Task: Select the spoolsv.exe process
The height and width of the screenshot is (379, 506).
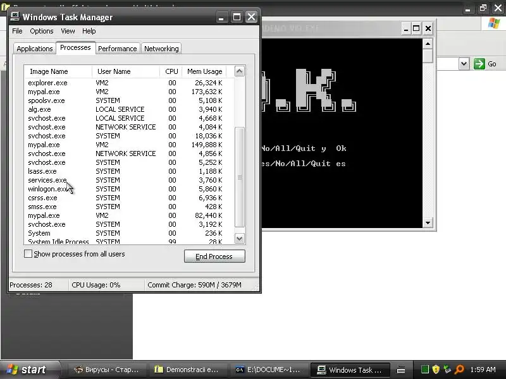Action: click(x=125, y=100)
